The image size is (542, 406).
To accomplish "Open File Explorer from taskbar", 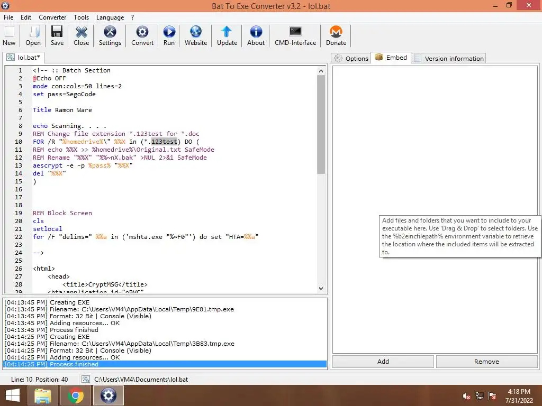I will (42, 395).
